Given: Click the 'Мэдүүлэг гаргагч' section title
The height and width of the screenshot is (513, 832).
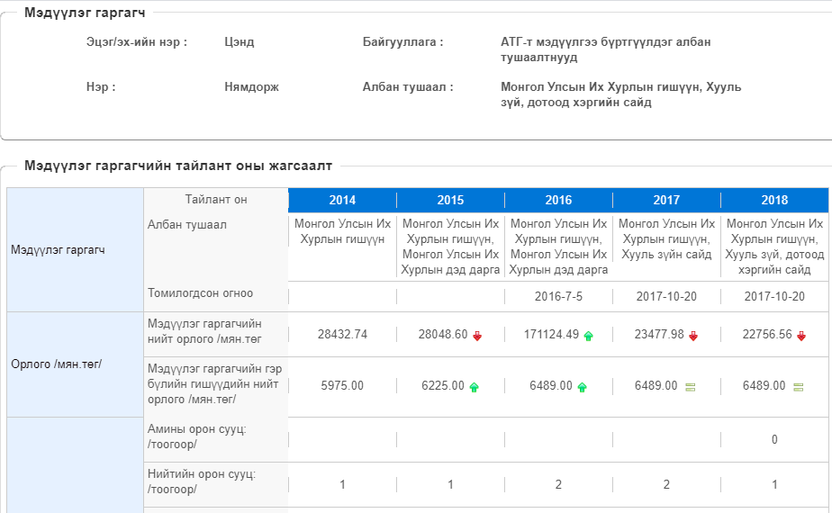Looking at the screenshot, I should pos(85,13).
